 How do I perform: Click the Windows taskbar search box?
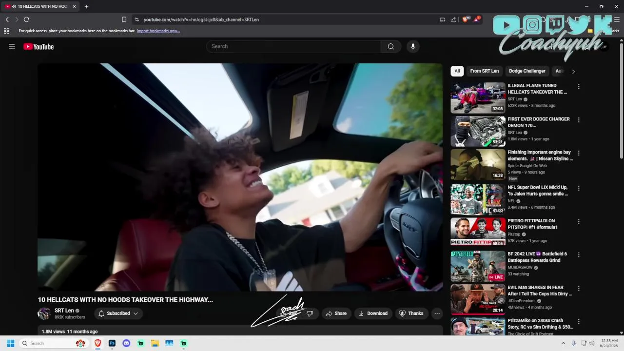tap(53, 343)
